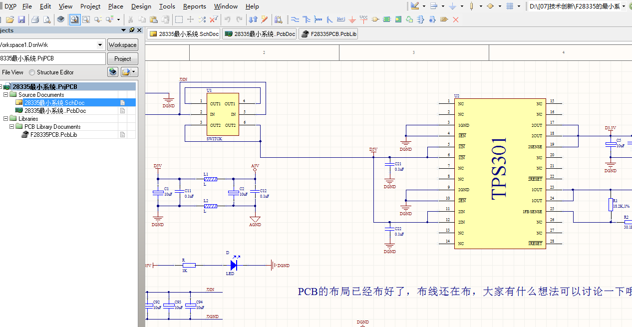This screenshot has width=632, height=327.
Task: Open drawing utilities dropdown arrow
Action: pos(424,6)
